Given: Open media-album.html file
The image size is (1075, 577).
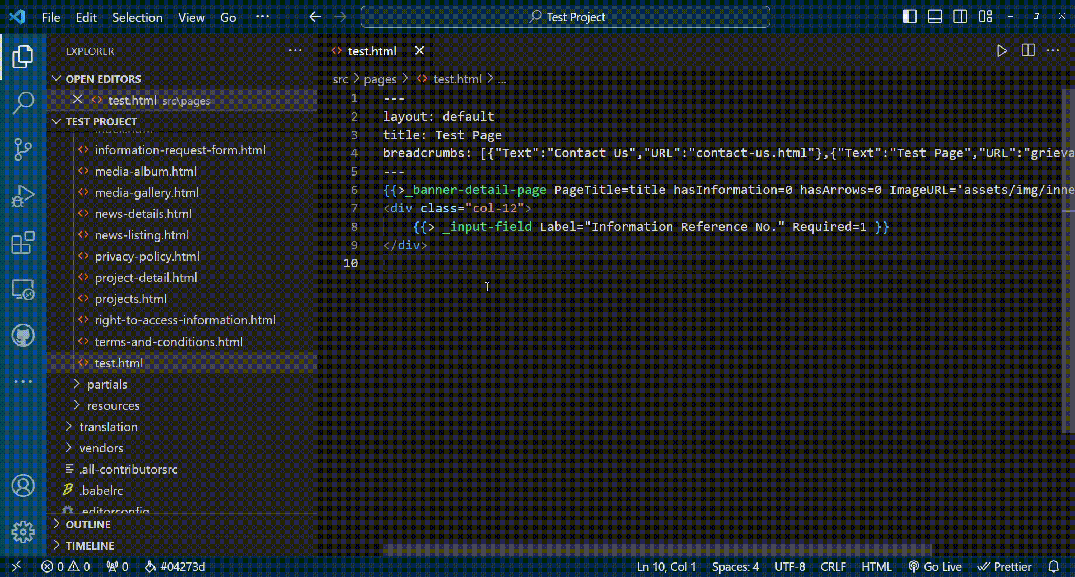Looking at the screenshot, I should (183, 171).
